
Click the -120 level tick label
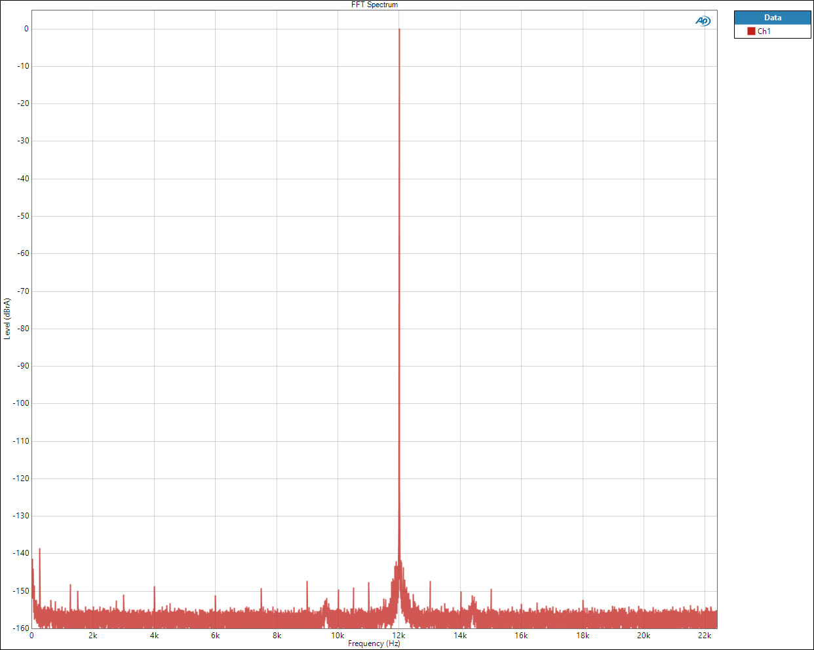click(21, 478)
